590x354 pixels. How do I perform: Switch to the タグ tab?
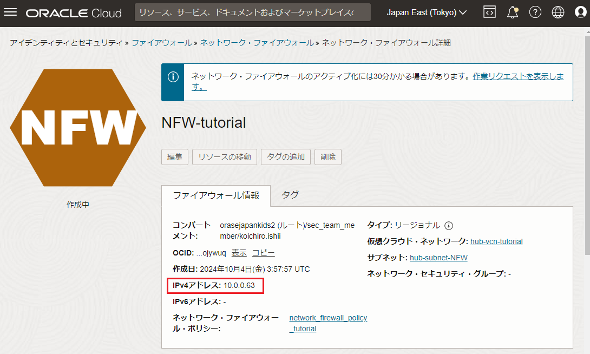[x=289, y=195]
